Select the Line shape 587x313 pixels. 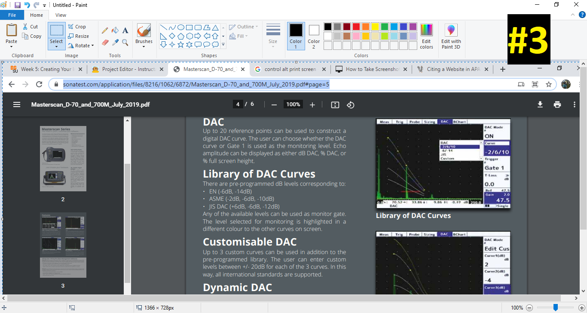point(163,27)
